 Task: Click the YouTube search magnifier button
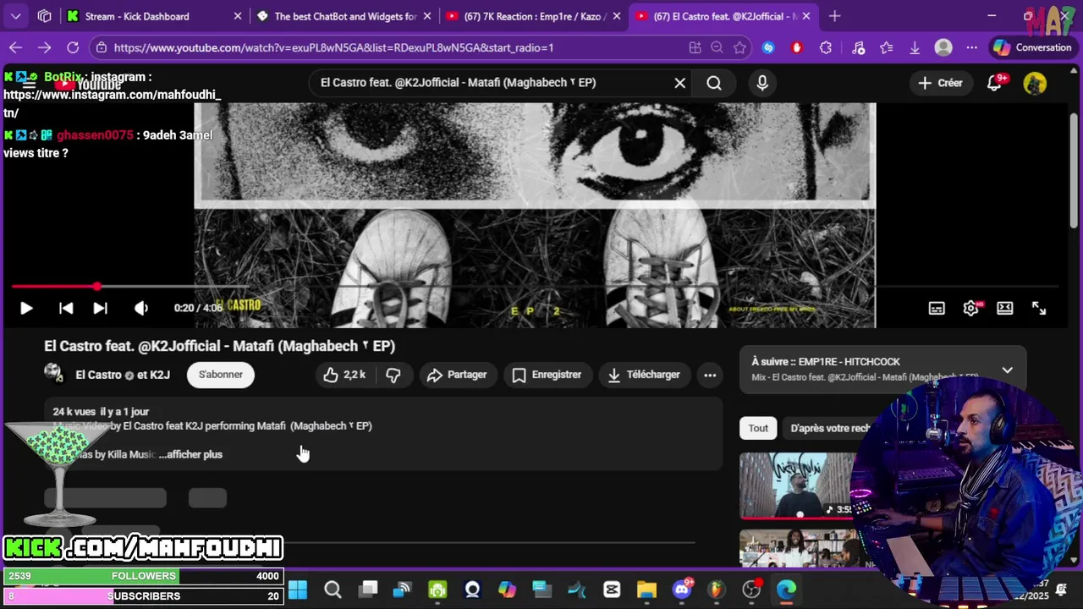[714, 83]
